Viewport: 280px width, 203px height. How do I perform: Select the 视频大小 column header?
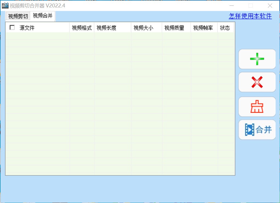143,28
